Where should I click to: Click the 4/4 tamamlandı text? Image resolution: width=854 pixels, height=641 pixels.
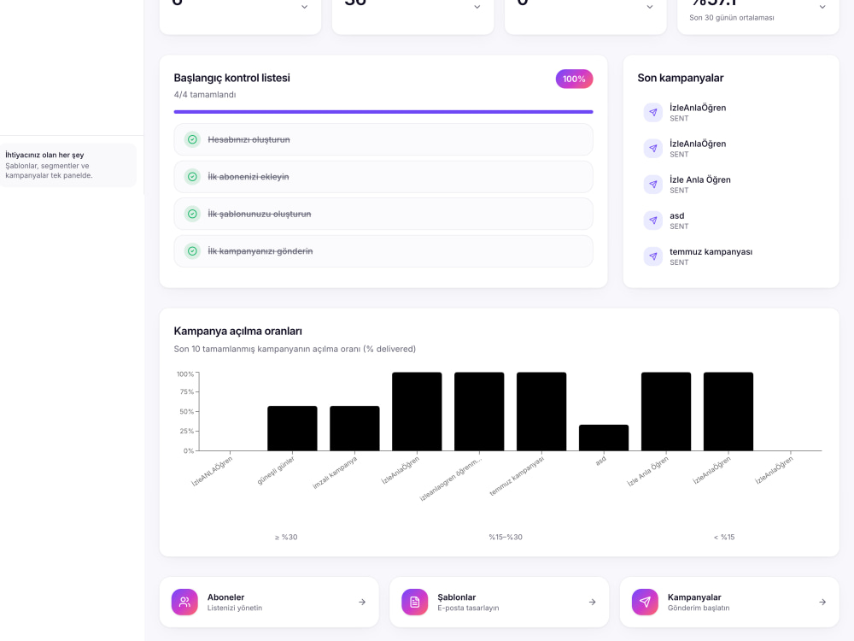click(x=205, y=94)
